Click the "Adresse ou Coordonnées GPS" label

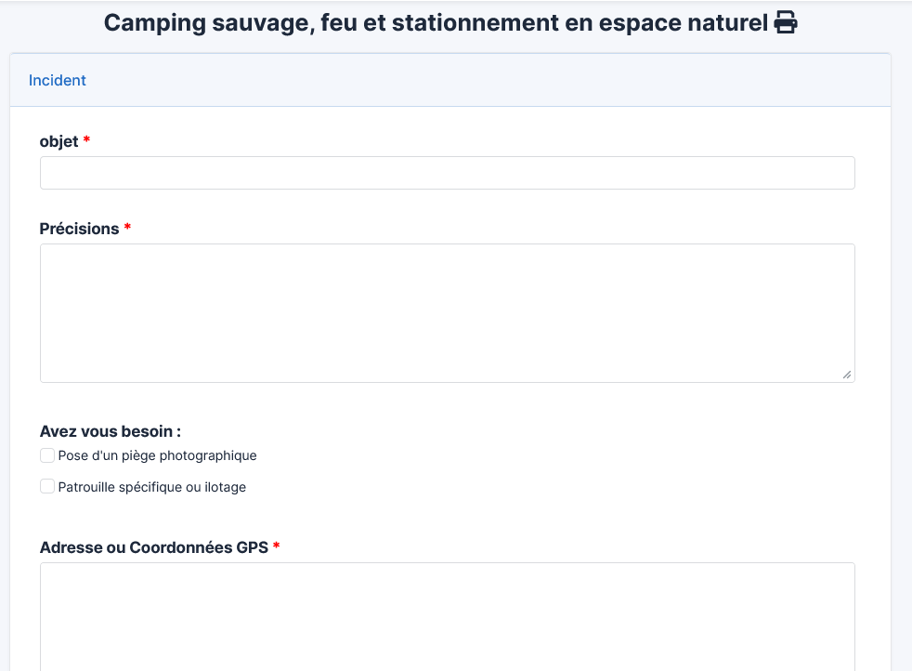(153, 547)
